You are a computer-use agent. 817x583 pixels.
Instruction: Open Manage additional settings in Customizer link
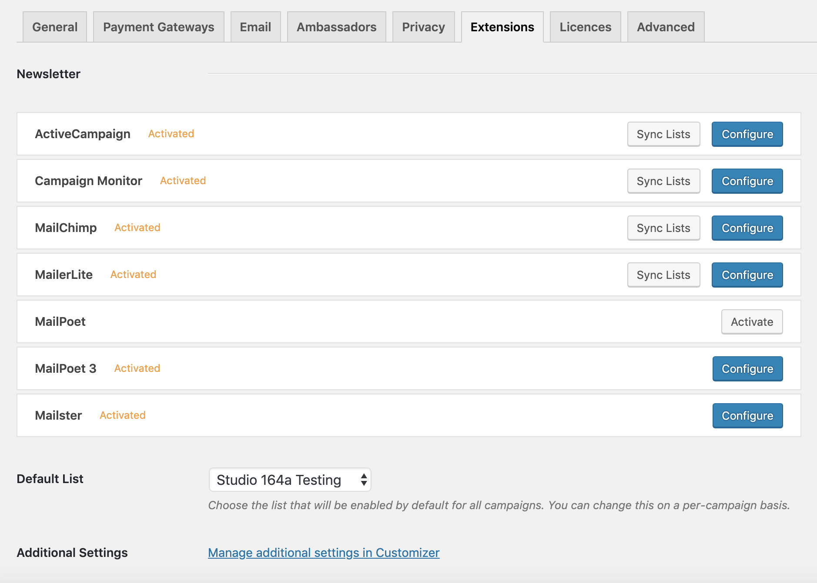pyautogui.click(x=324, y=553)
